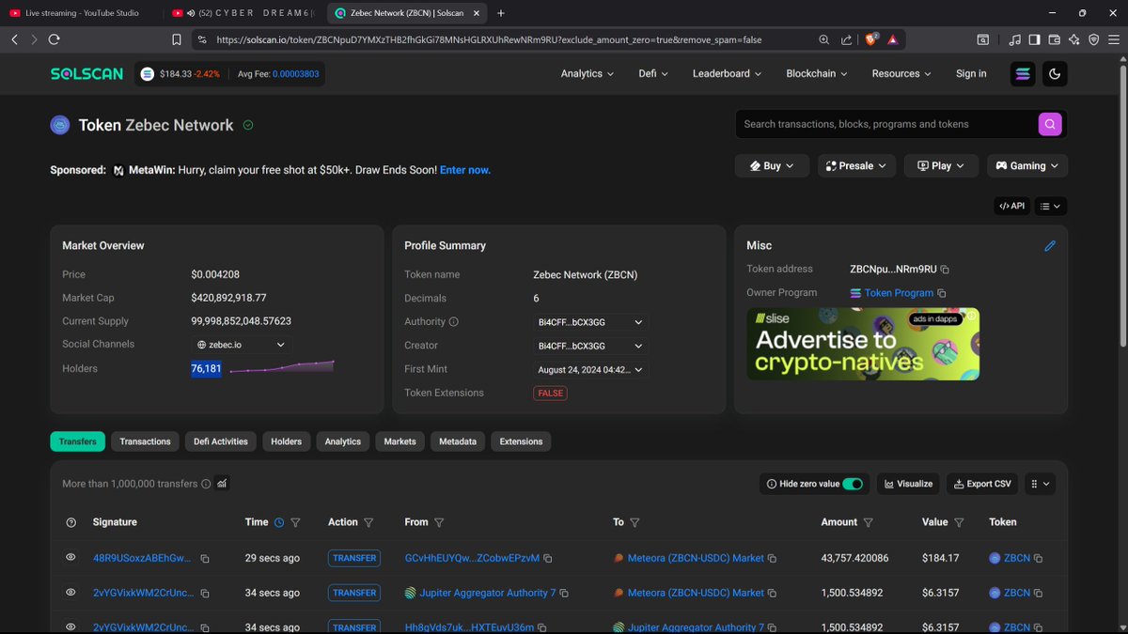Toggle Hide zero value switch
The height and width of the screenshot is (634, 1128).
[853, 484]
